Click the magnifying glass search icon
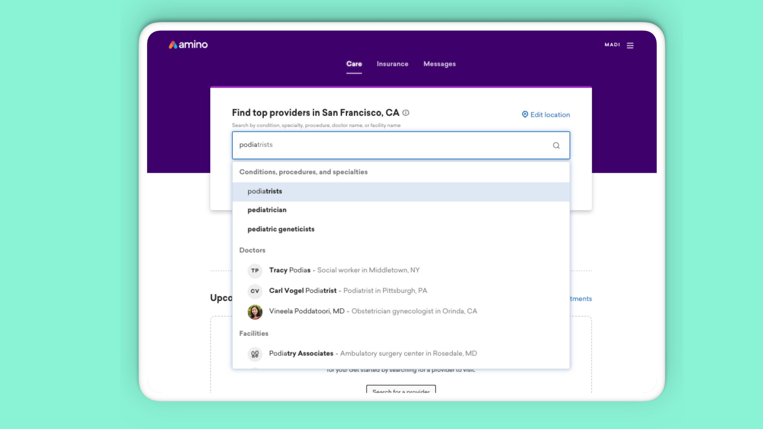Viewport: 763px width, 429px height. click(x=556, y=145)
